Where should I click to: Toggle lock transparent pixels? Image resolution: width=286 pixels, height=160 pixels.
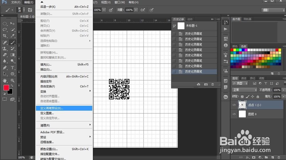pyautogui.click(x=242, y=96)
